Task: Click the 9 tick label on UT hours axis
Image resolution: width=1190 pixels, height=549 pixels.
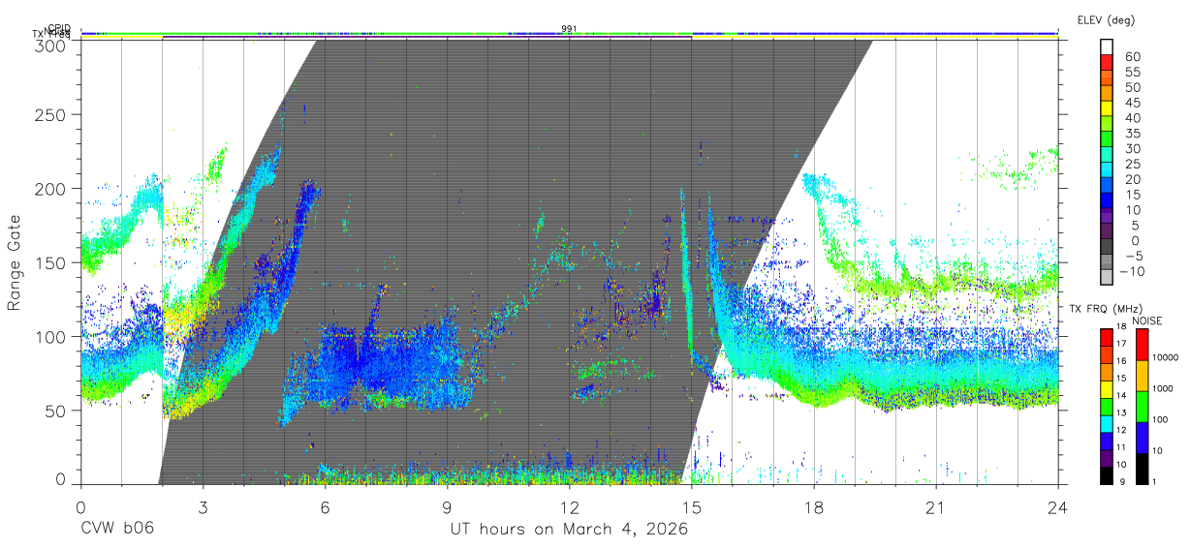Action: pos(447,507)
